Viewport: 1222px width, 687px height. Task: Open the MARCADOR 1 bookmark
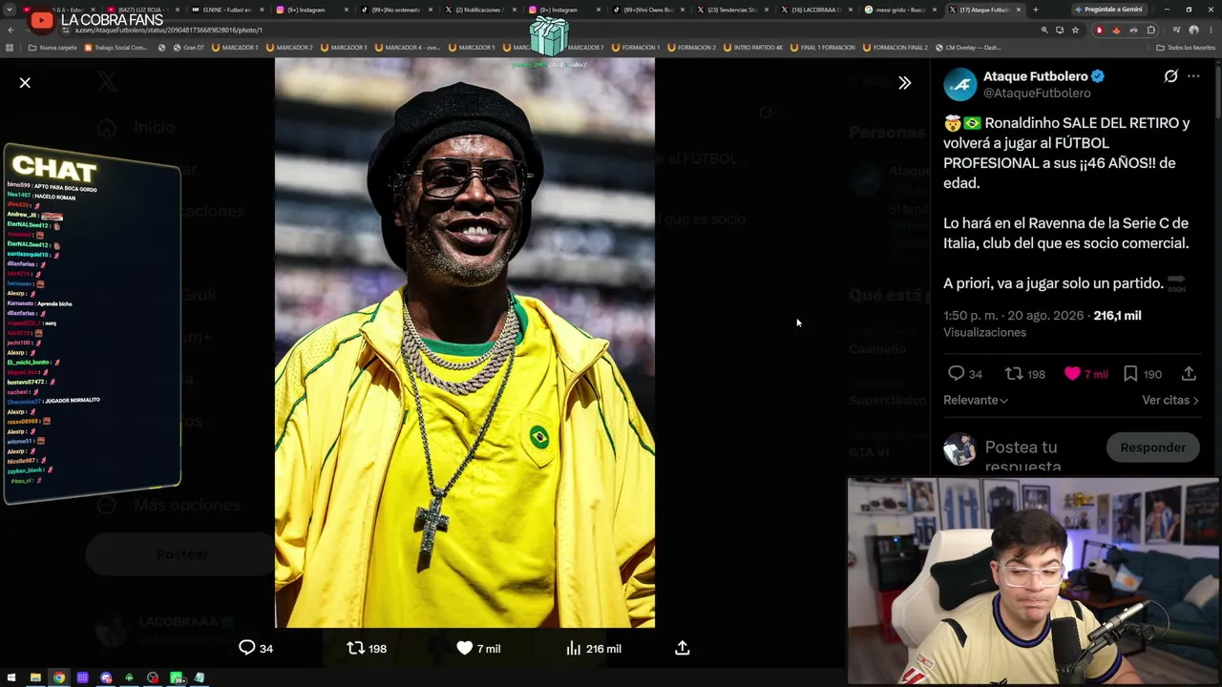coord(234,48)
